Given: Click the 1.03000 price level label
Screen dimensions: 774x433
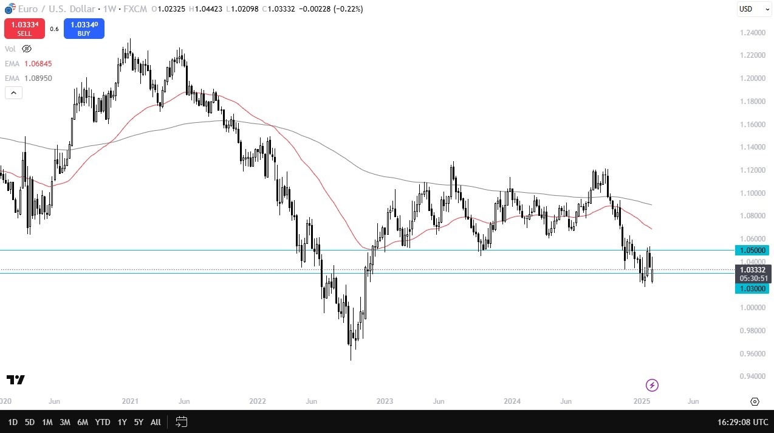Looking at the screenshot, I should (752, 289).
